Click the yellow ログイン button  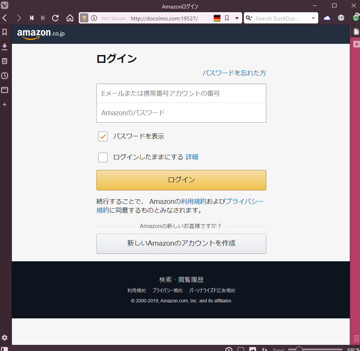point(181,180)
